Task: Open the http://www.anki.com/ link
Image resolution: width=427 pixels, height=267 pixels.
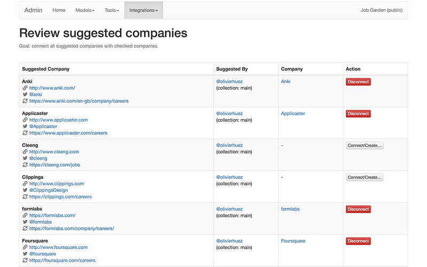Action: 52,88
